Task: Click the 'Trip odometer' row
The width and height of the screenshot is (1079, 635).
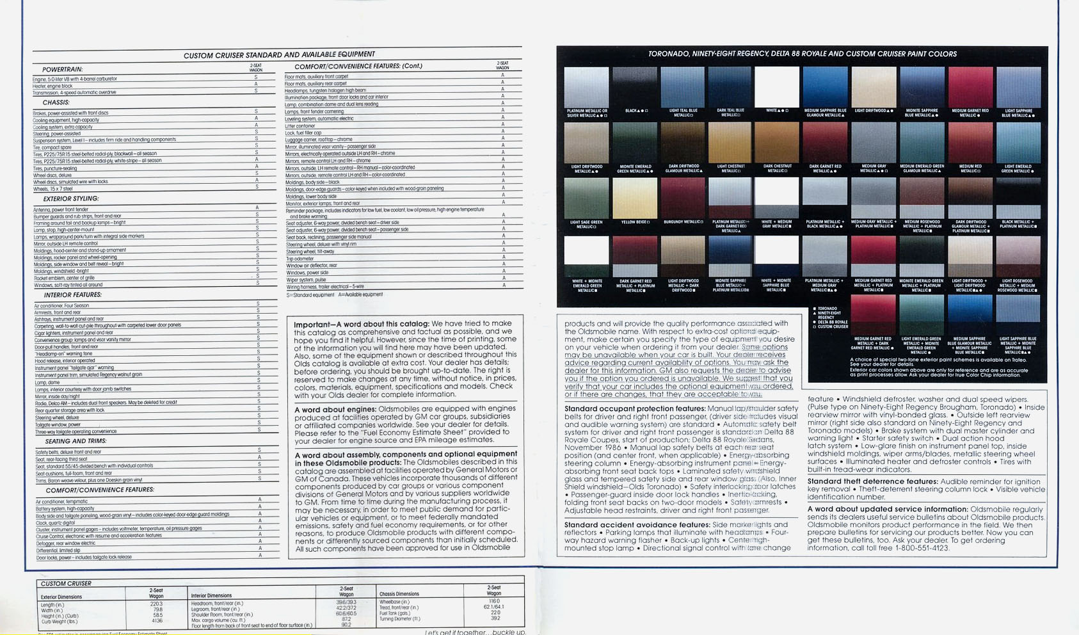Action: [x=403, y=259]
